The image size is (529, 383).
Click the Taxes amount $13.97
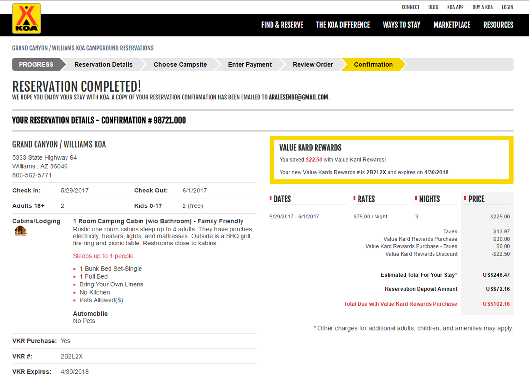click(x=501, y=231)
